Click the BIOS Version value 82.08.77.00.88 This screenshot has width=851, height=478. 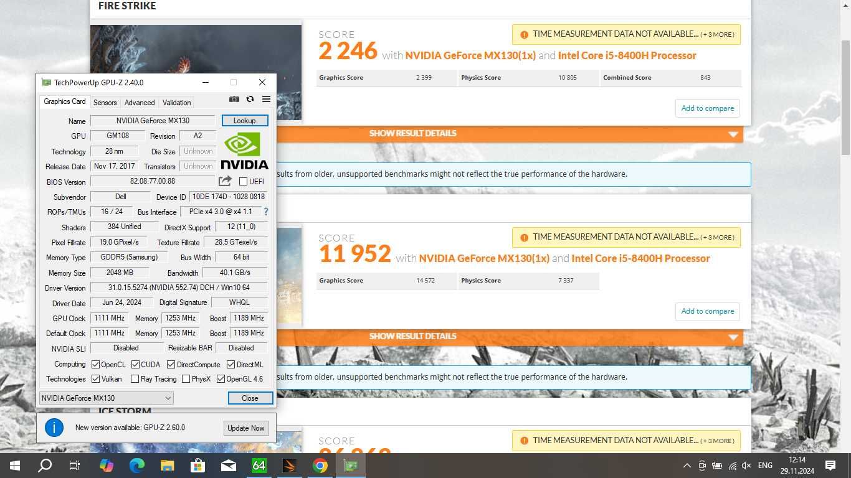coord(153,181)
